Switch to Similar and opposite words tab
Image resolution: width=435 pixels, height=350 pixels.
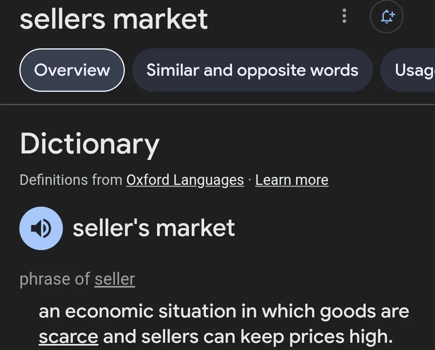[252, 70]
